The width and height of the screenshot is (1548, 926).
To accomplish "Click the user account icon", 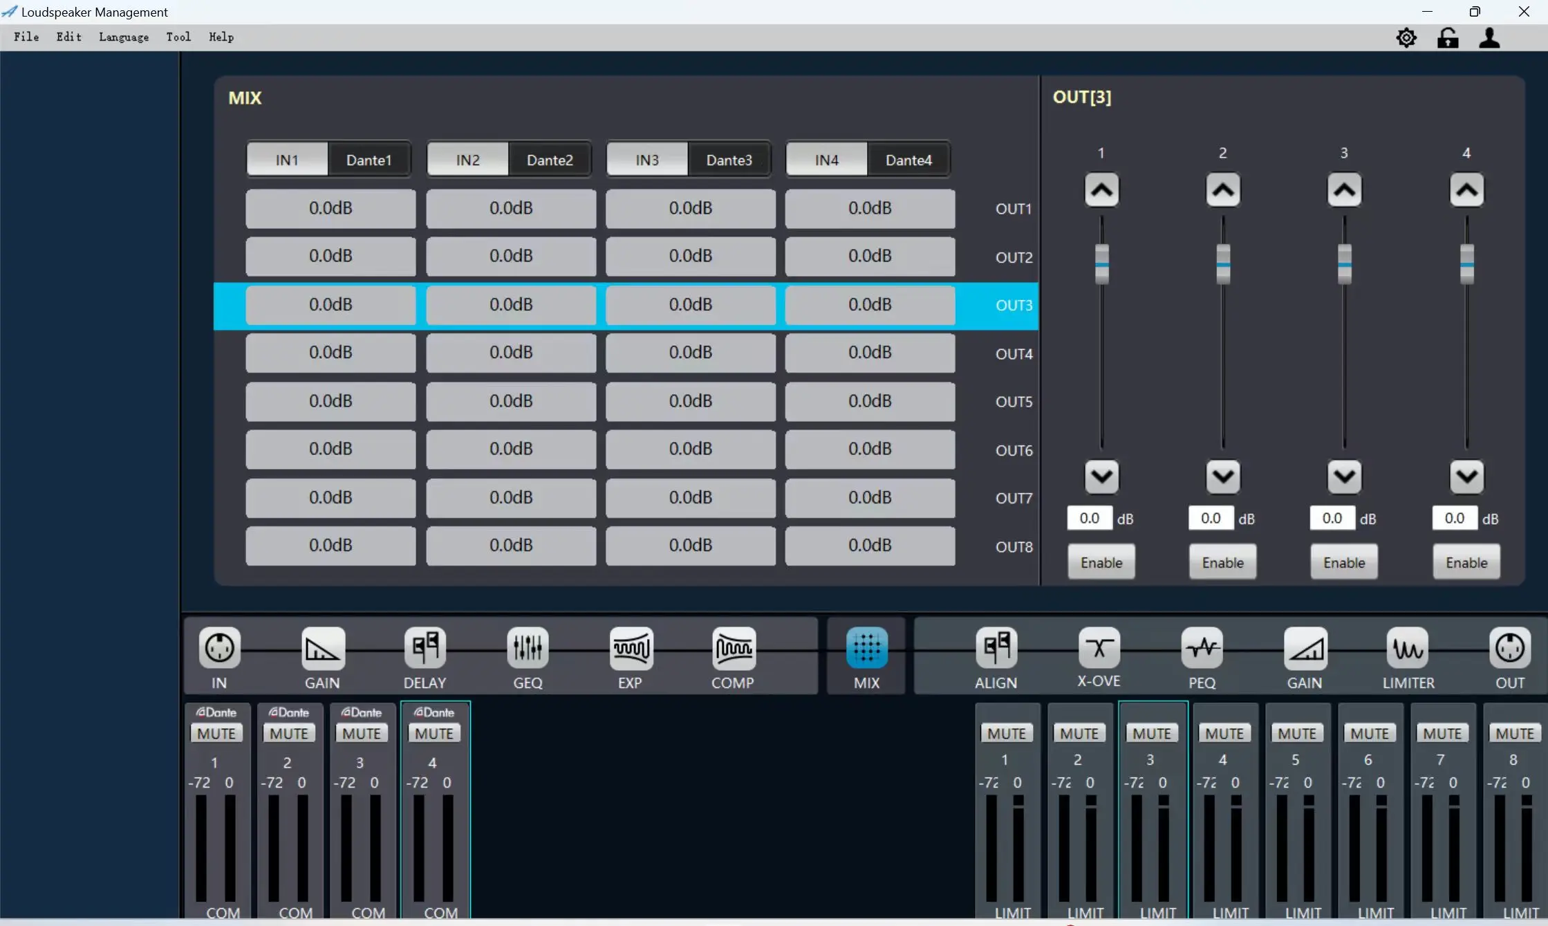I will click(x=1489, y=37).
